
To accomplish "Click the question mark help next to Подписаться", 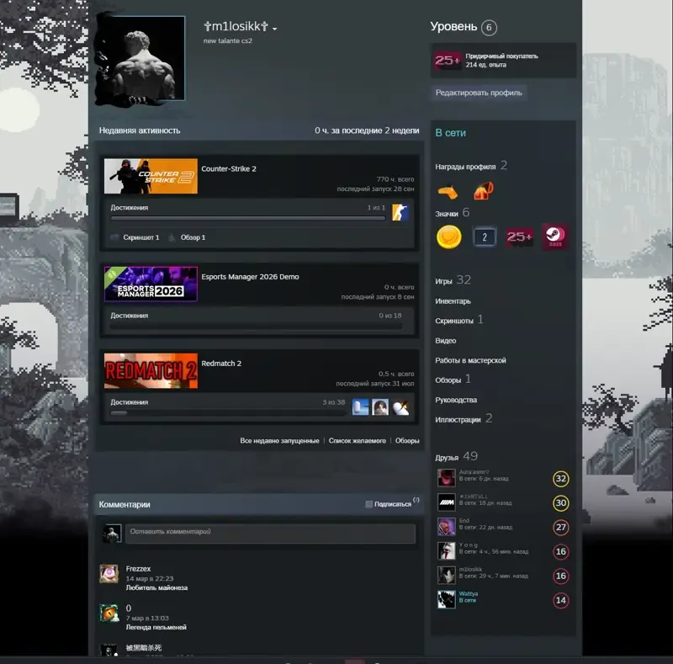I will click(x=416, y=500).
